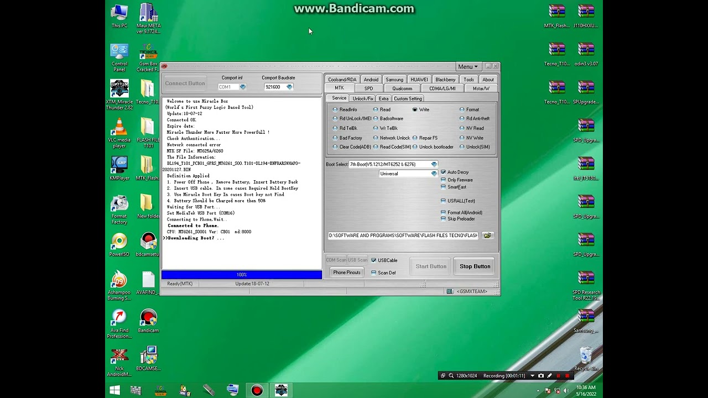Open the volume control in system tray
The width and height of the screenshot is (708, 398).
pos(566,391)
